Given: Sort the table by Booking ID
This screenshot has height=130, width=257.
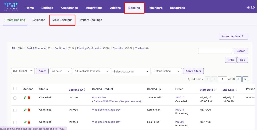Looking at the screenshot, I should [x=76, y=90].
